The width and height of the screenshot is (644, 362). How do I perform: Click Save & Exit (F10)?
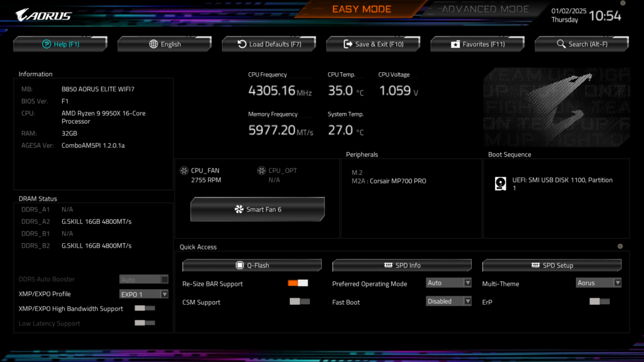coord(374,44)
